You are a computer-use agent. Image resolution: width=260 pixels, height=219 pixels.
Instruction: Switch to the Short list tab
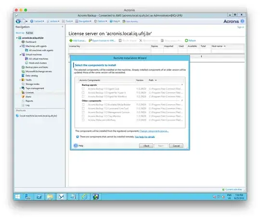point(20,33)
